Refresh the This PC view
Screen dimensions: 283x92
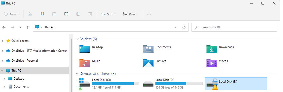click(184, 27)
